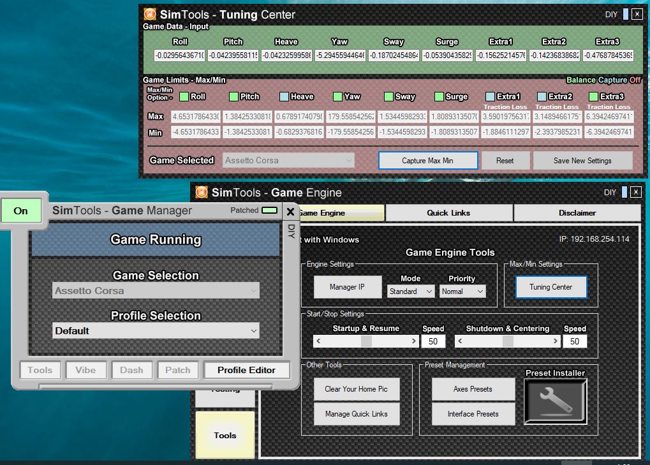Click left arrow of Startup & Resume slider
Image resolution: width=650 pixels, height=465 pixels.
pyautogui.click(x=318, y=341)
